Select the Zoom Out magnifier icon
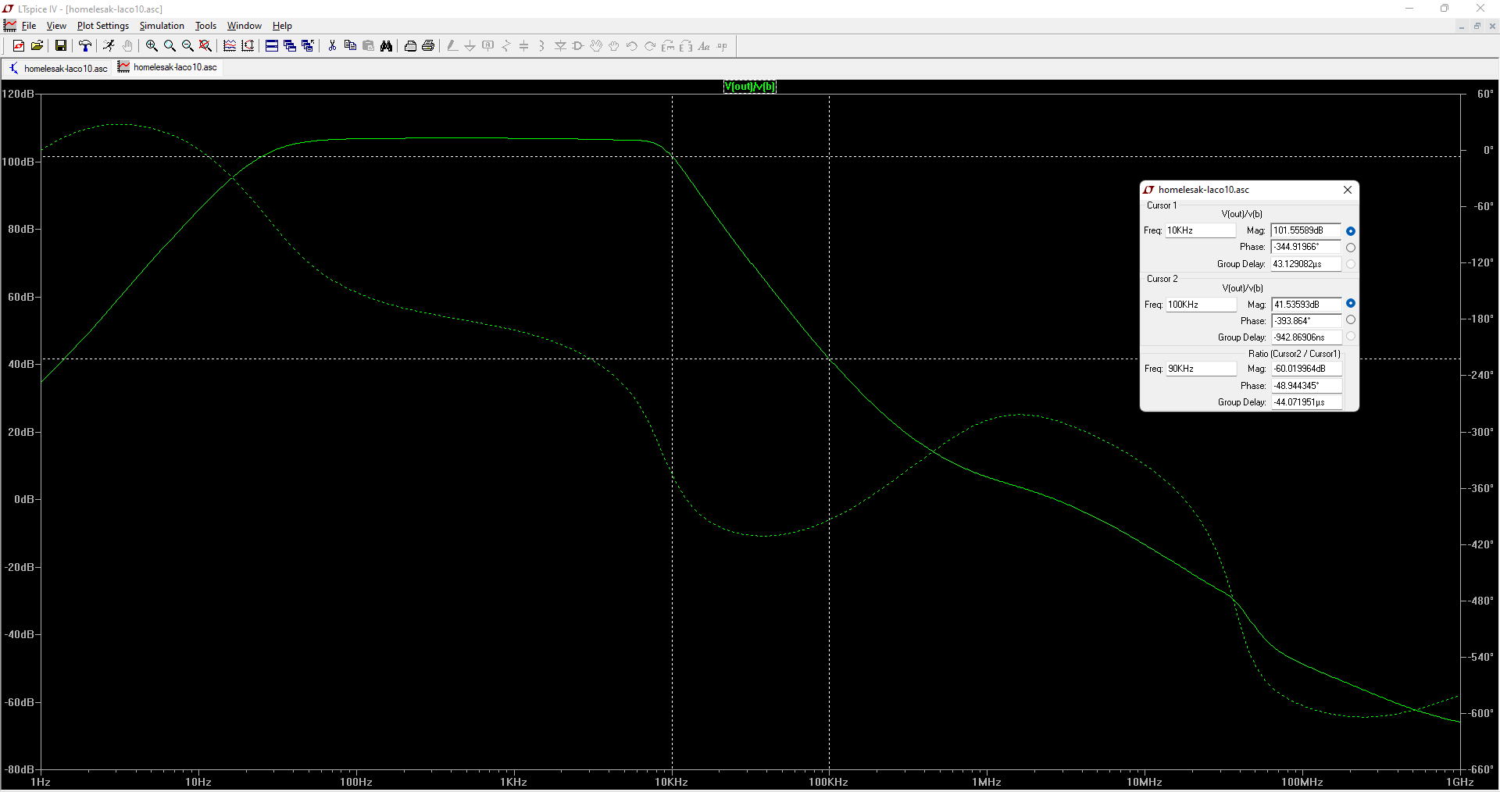 pyautogui.click(x=187, y=46)
